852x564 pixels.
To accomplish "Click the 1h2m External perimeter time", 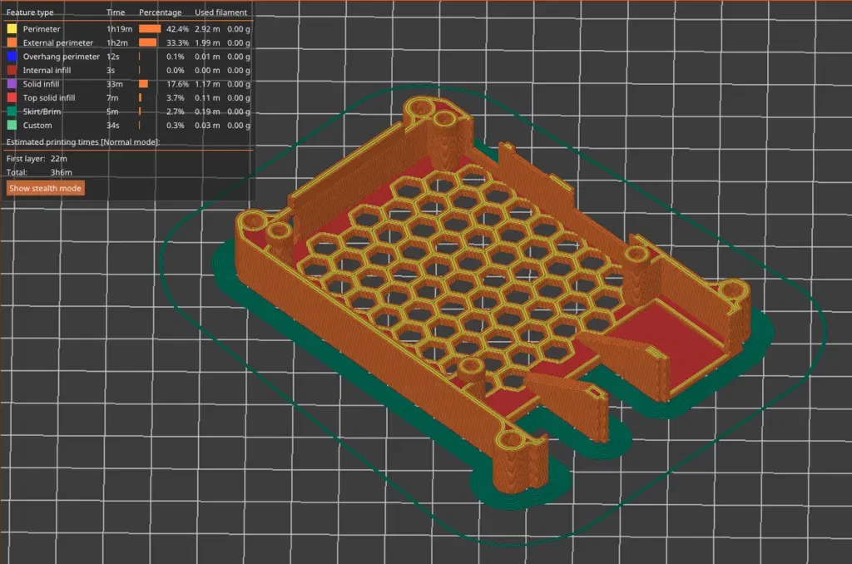I will (x=117, y=42).
